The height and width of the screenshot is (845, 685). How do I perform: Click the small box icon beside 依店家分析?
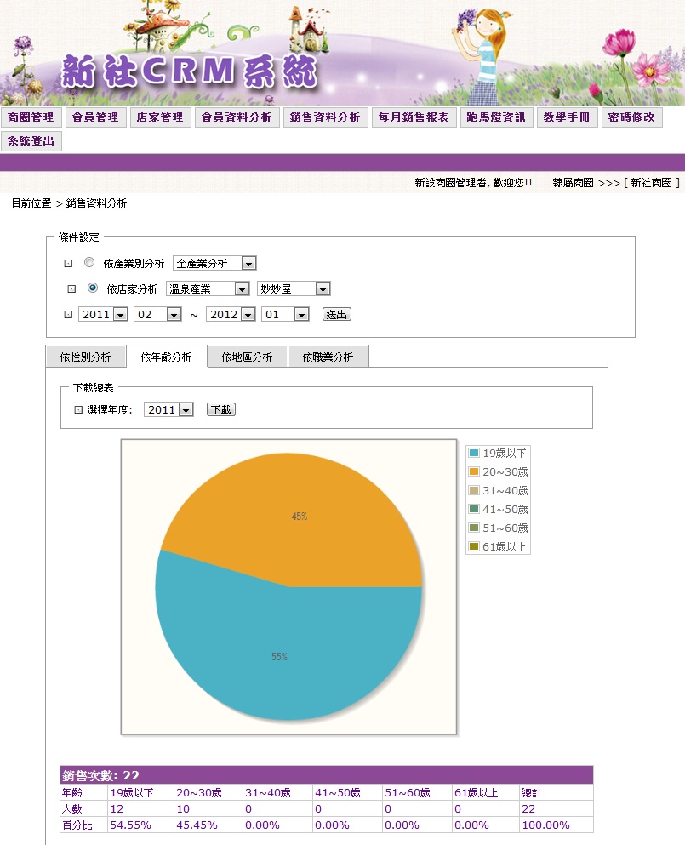point(71,288)
